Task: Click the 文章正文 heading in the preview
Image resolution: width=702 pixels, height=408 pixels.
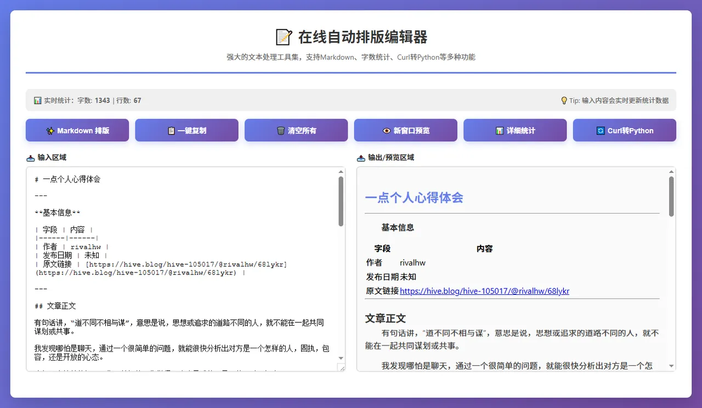Action: [x=386, y=318]
